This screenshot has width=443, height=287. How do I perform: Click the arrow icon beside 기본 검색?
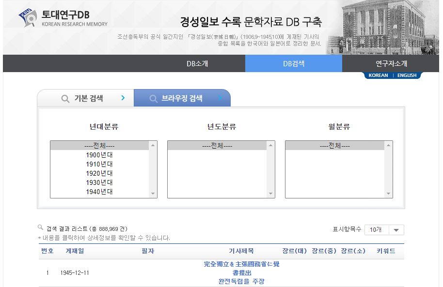tap(123, 98)
